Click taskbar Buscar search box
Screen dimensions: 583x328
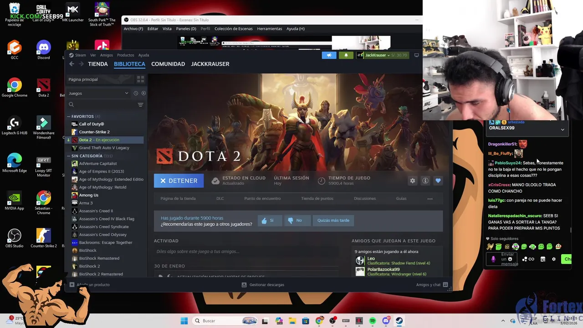[x=225, y=321]
